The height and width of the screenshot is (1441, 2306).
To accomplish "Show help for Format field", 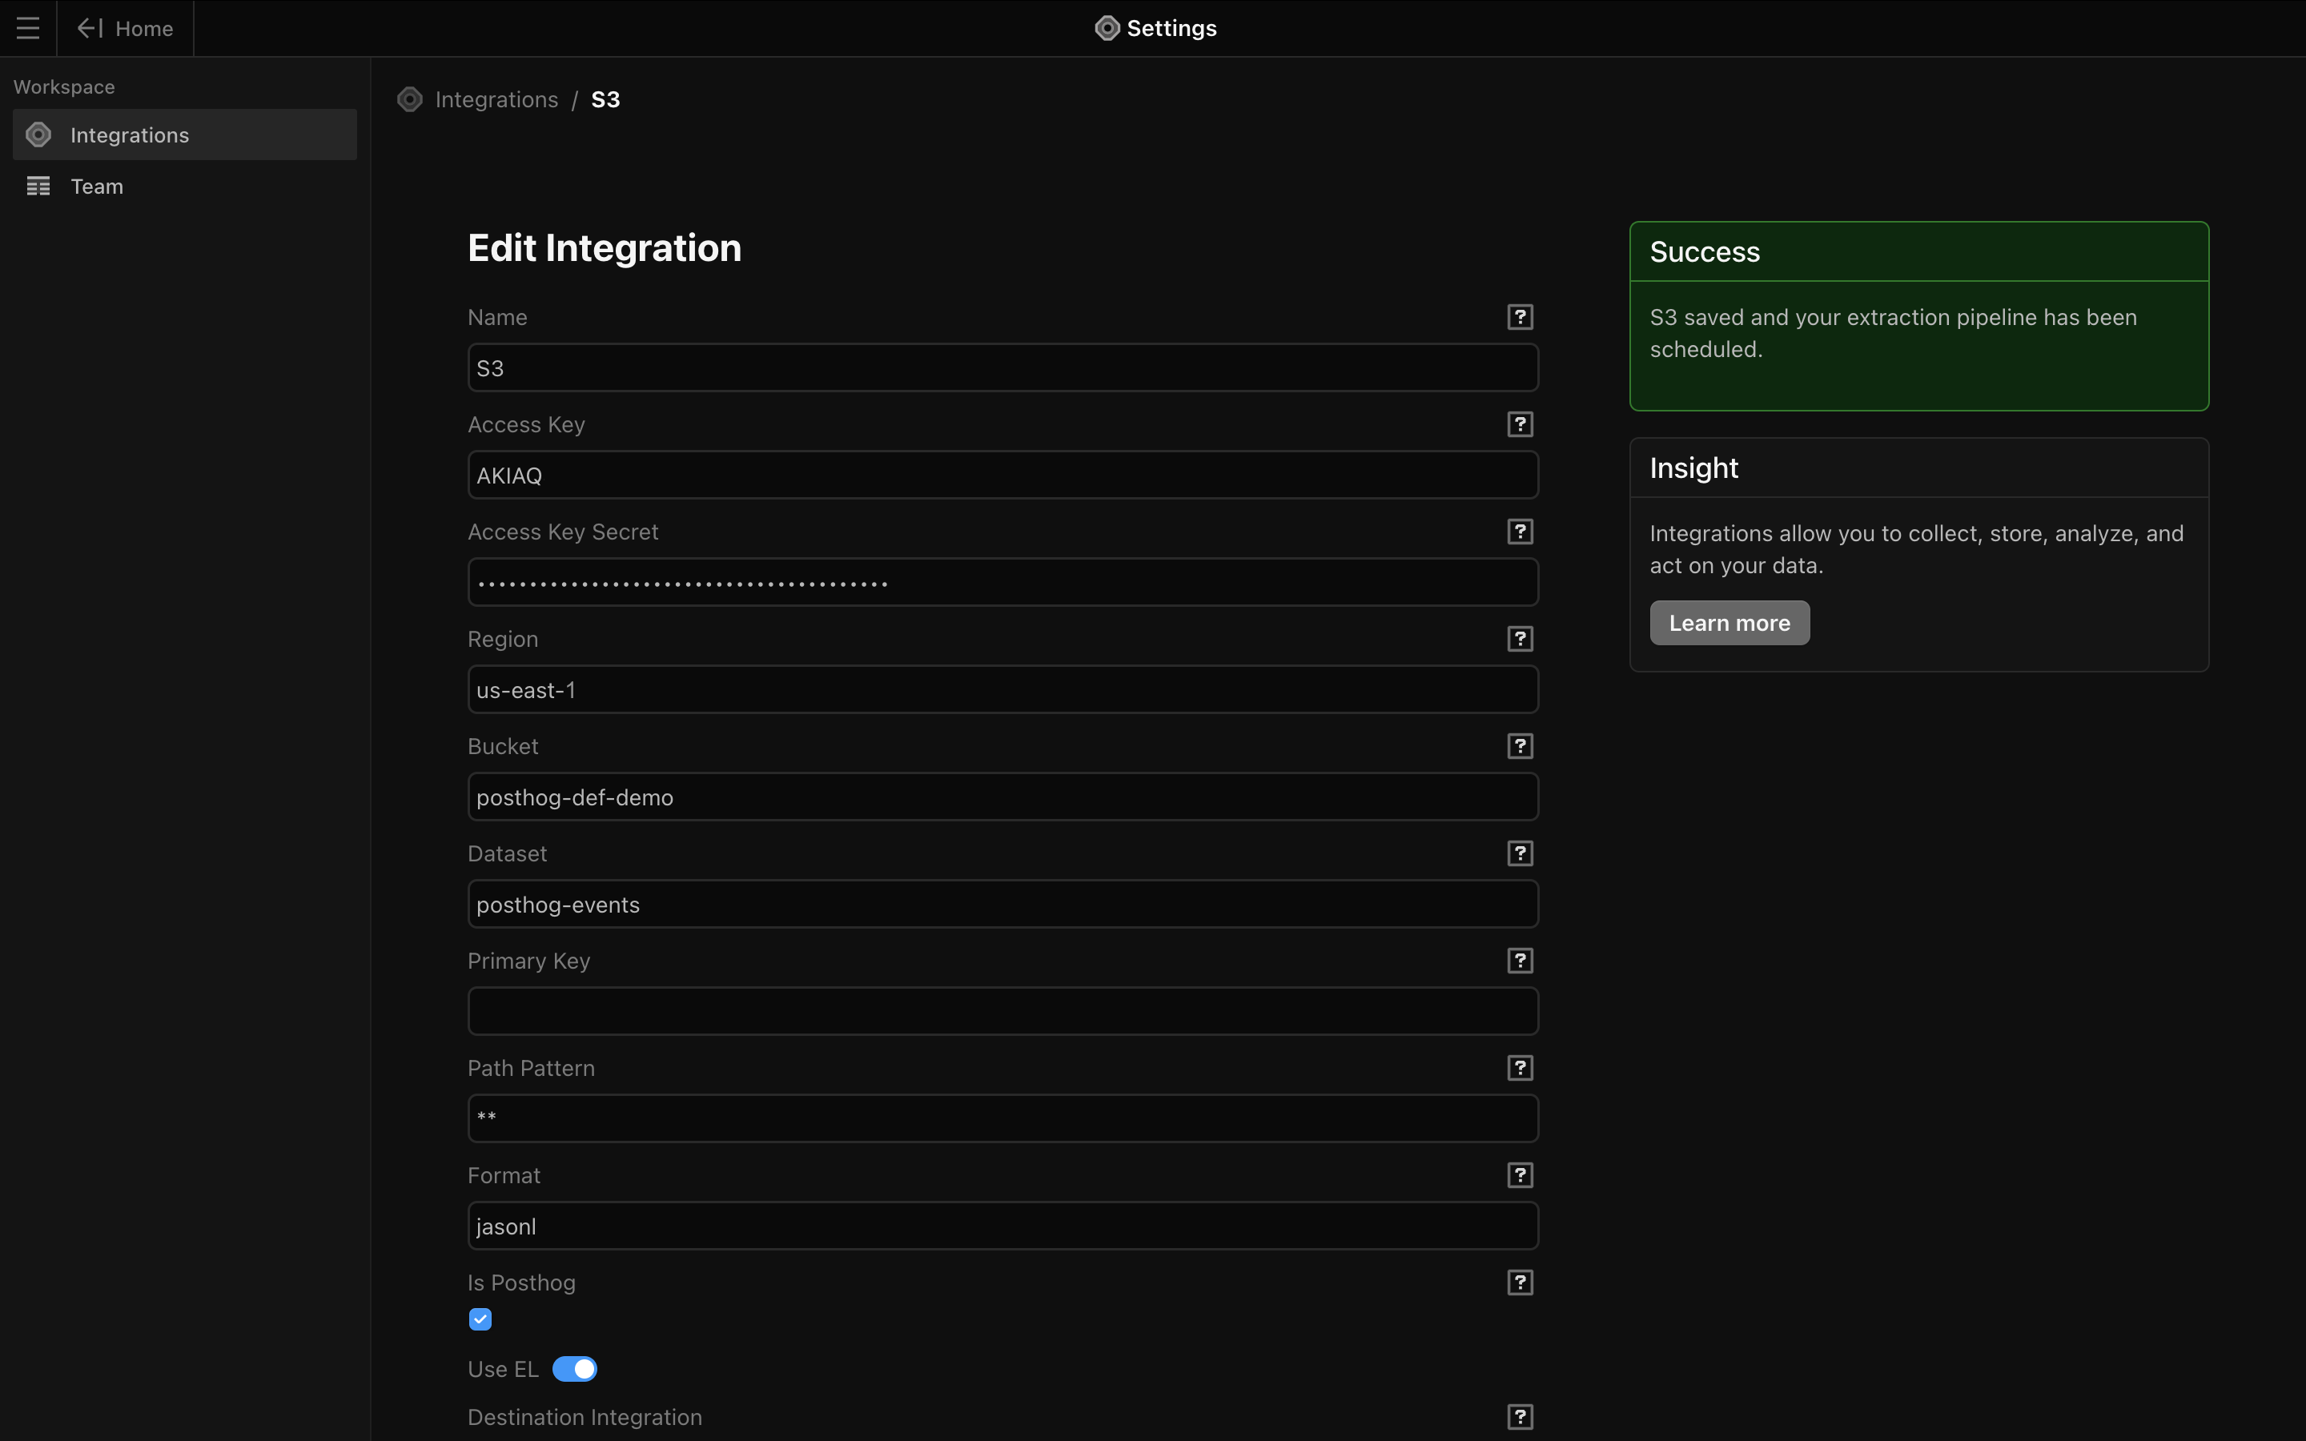I will click(x=1520, y=1175).
